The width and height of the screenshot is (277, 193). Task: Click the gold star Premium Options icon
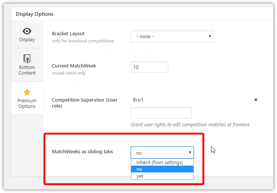tap(27, 92)
